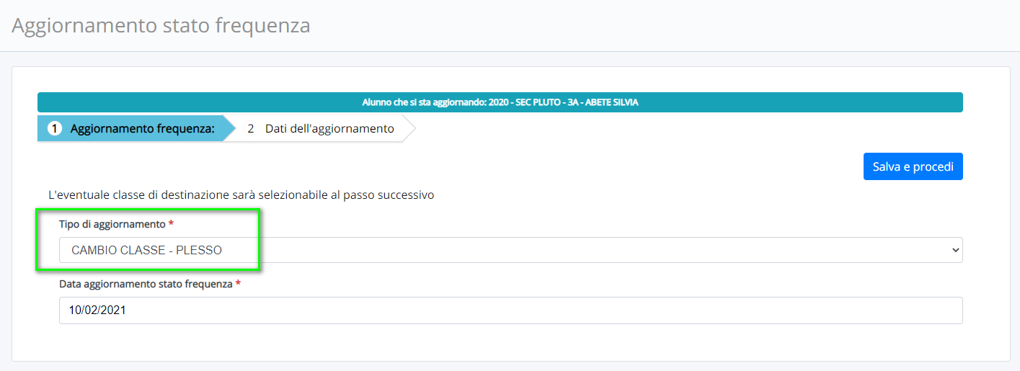The image size is (1020, 371).
Task: Switch to Dati dell'aggiornamento step
Action: point(322,129)
